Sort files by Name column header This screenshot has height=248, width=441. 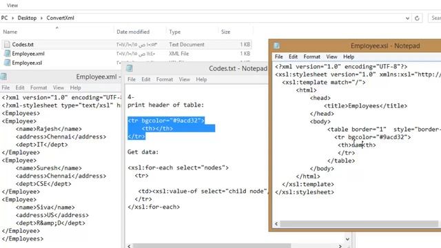pyautogui.click(x=10, y=32)
